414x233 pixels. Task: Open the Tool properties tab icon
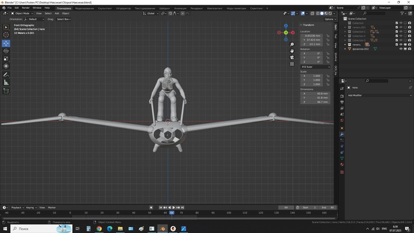(x=342, y=88)
